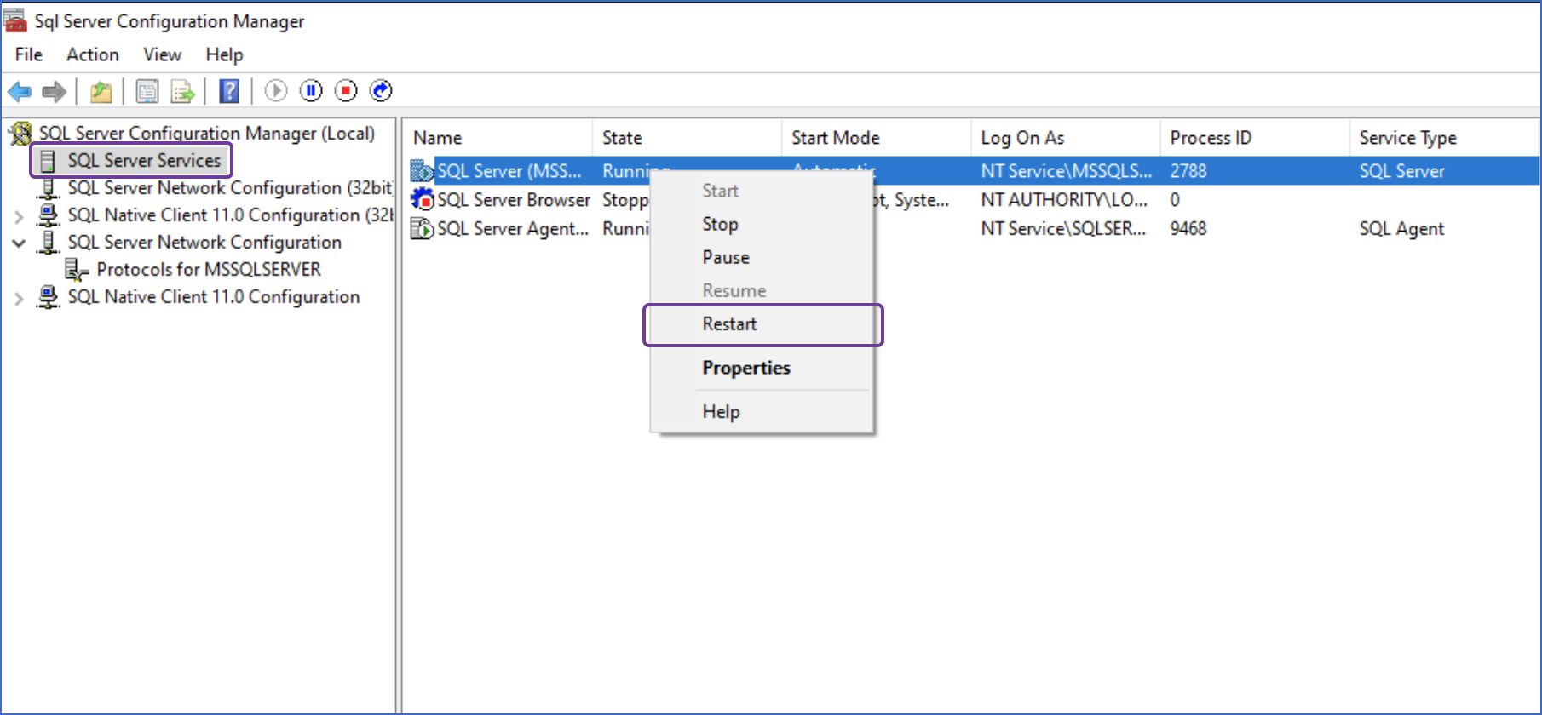Viewport: 1542px width, 715px height.
Task: Click the NT Service\MSSQLS... log on cell
Action: tap(1066, 171)
